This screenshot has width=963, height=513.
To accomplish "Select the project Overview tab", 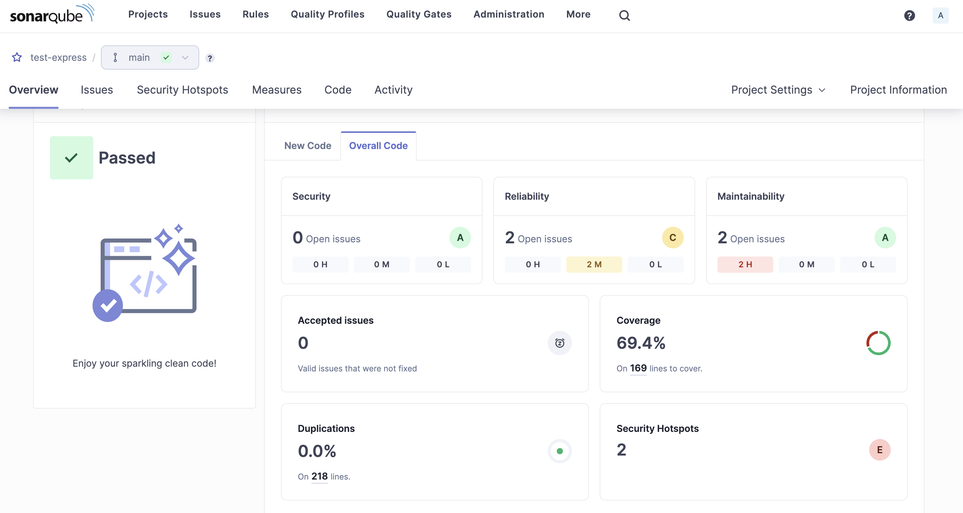I will (34, 90).
